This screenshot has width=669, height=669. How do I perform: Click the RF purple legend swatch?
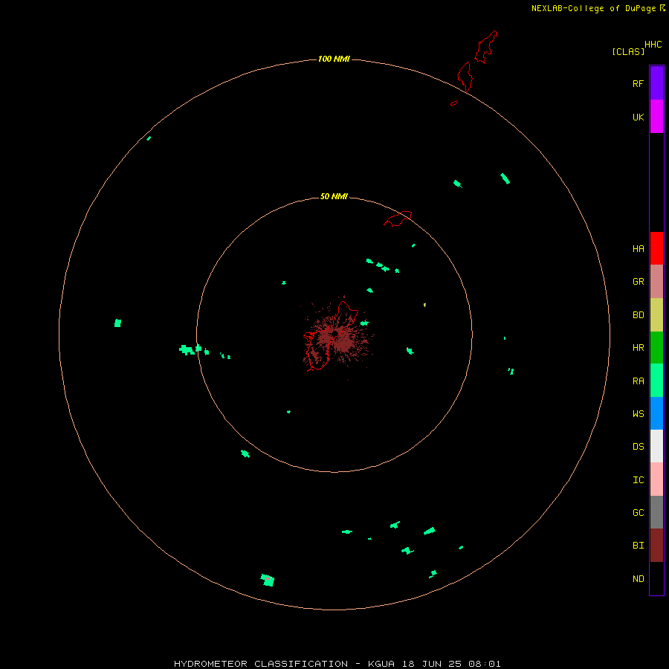pyautogui.click(x=656, y=83)
